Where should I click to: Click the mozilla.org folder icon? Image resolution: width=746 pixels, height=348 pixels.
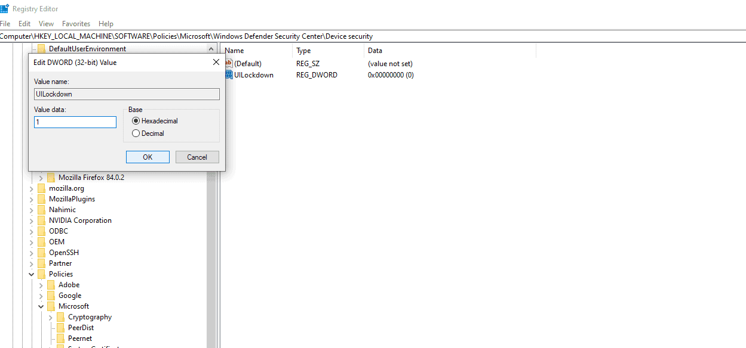41,188
